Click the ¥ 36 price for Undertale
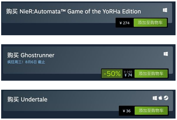Image resolution: width=177 pixels, height=120 pixels. pos(126,111)
